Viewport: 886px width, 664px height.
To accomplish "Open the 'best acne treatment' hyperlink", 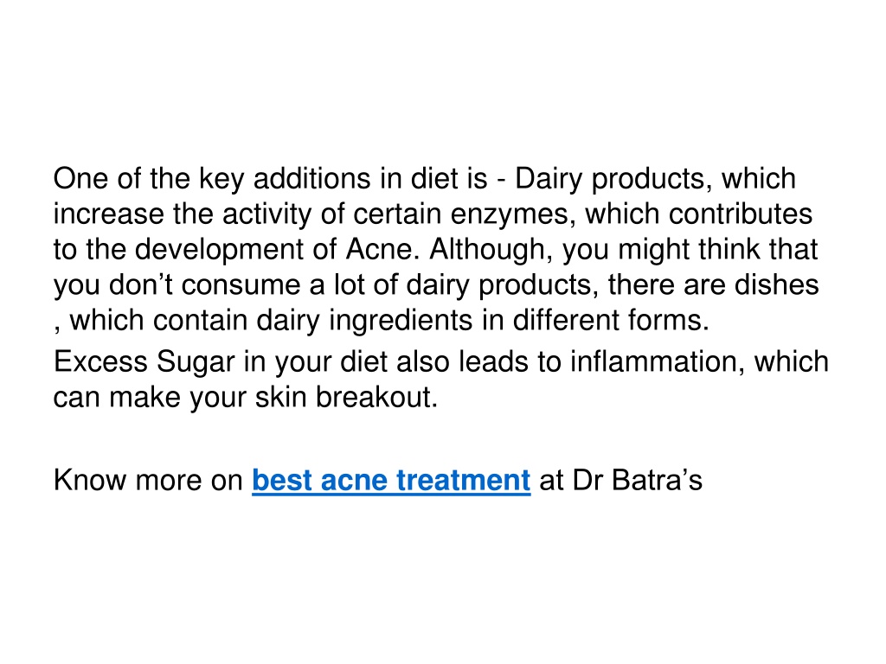I will coord(391,481).
